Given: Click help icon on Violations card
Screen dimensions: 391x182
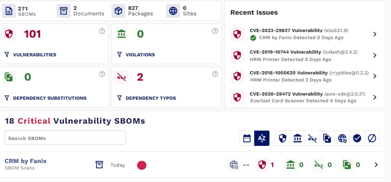Looking at the screenshot, I should click(x=215, y=31).
